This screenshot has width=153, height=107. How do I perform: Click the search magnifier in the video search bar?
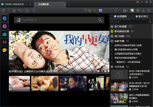point(100,20)
